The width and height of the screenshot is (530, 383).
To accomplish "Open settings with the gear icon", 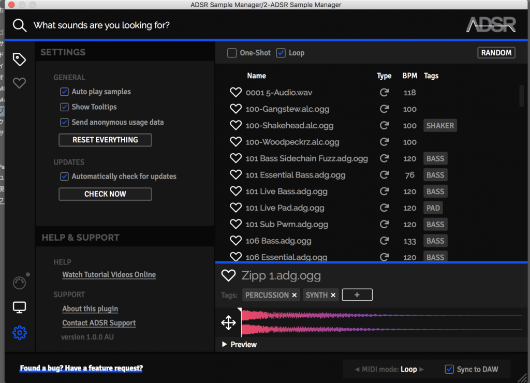I will click(19, 333).
